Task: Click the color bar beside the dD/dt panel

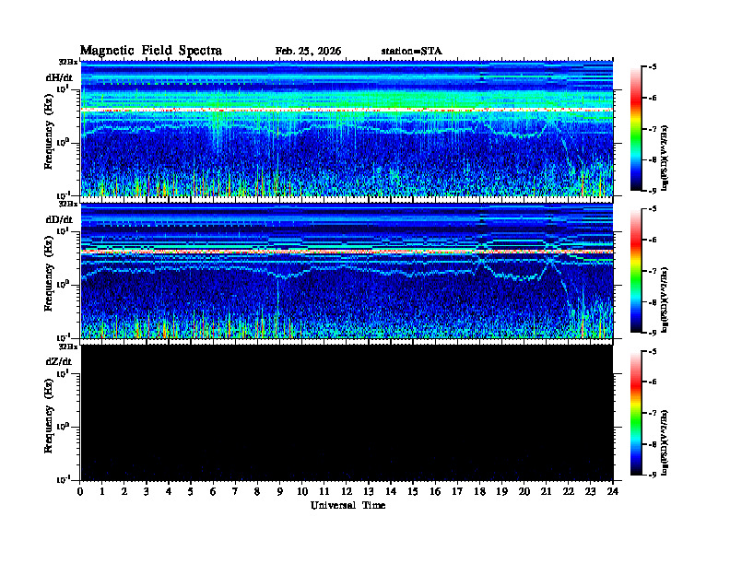Action: click(x=636, y=271)
